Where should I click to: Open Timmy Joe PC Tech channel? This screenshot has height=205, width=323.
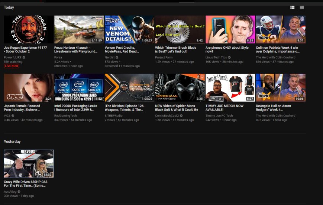pyautogui.click(x=219, y=115)
